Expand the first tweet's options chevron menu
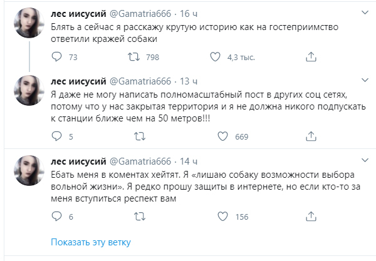This screenshot has width=376, height=261. tap(365, 13)
